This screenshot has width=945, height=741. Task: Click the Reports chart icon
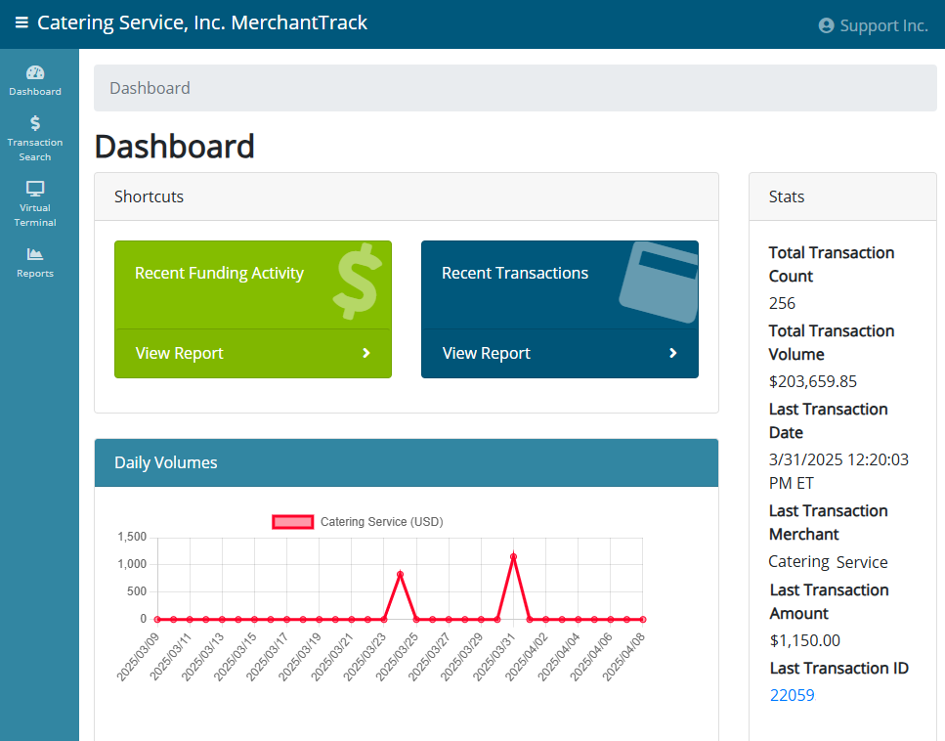point(35,254)
